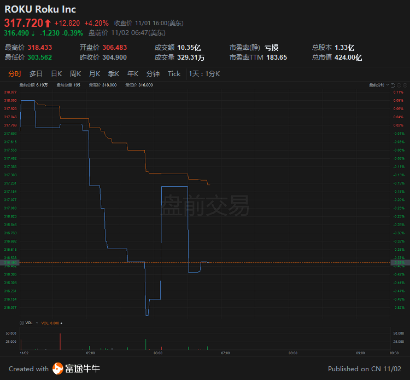Open the 1天 : 1分K period selector
The height and width of the screenshot is (380, 410).
tap(204, 74)
